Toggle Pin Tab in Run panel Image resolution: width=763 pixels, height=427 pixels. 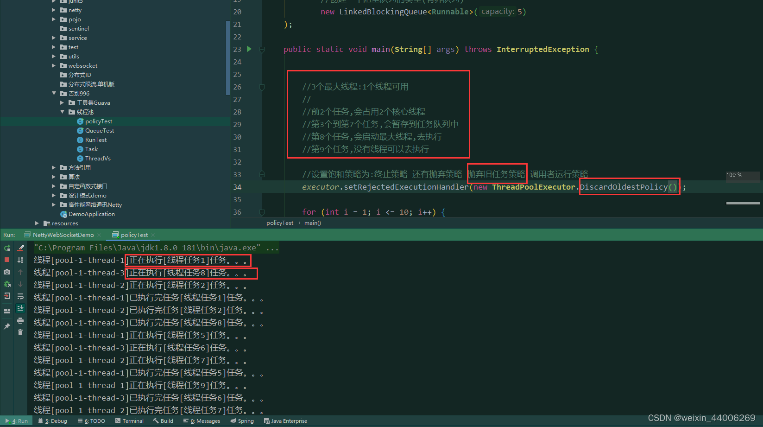tap(7, 326)
